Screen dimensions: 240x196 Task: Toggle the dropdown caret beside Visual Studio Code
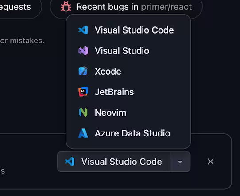(x=180, y=162)
